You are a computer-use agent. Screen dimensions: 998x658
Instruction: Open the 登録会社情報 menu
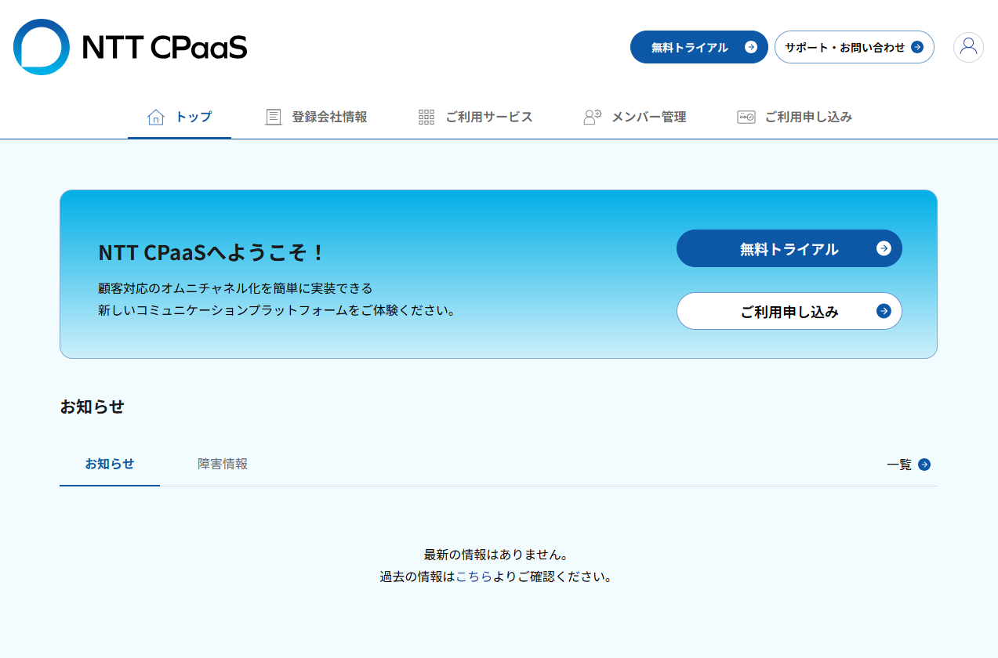click(x=317, y=117)
